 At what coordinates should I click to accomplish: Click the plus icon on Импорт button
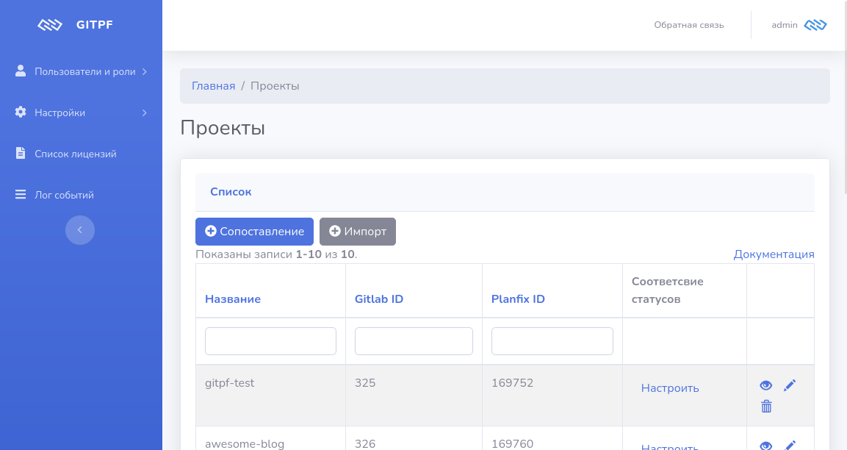click(335, 231)
